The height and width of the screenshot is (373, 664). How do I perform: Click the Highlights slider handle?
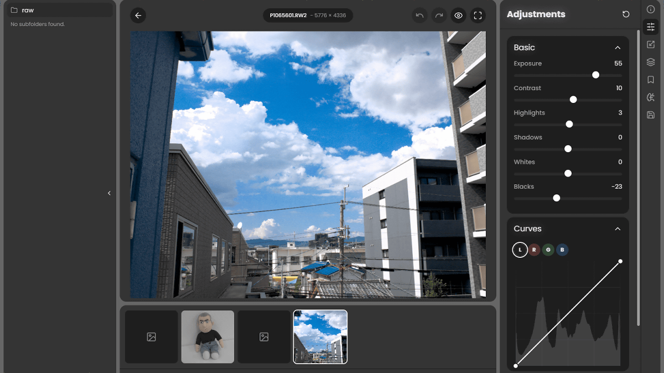[x=569, y=124]
